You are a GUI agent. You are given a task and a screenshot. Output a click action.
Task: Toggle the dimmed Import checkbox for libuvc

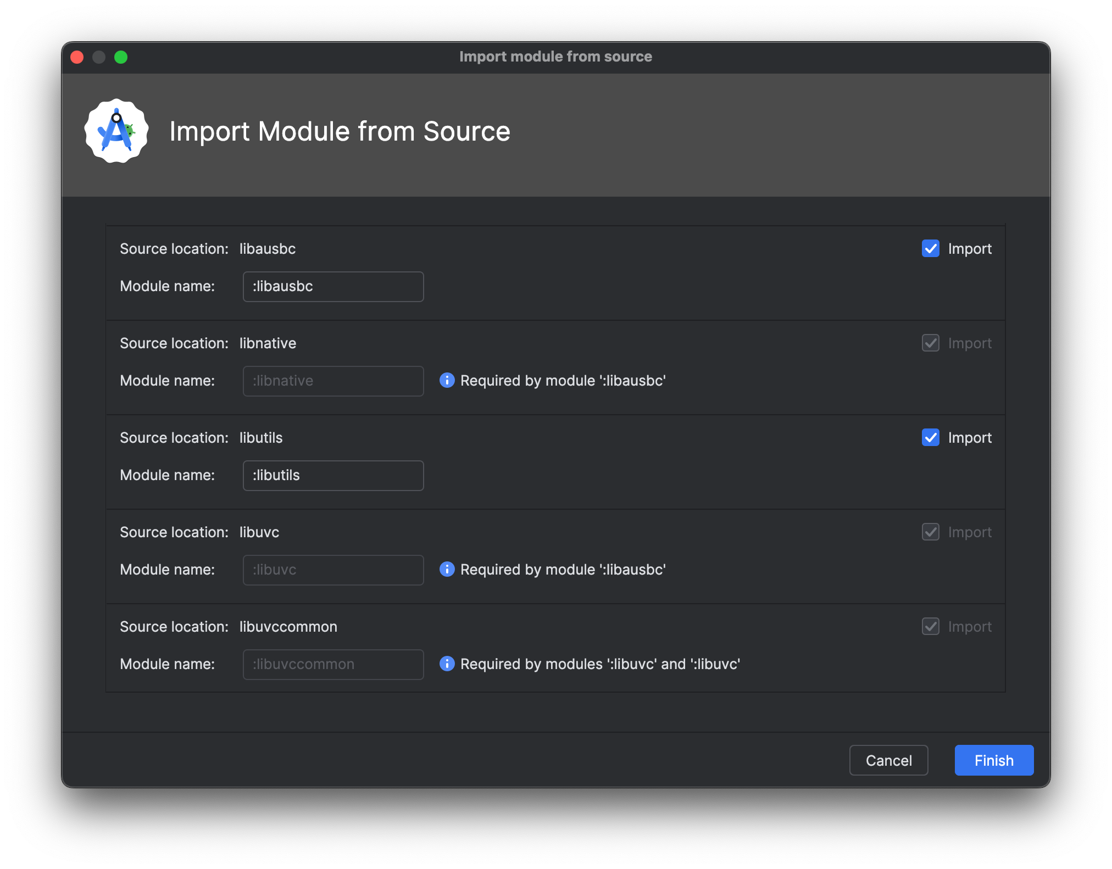click(931, 532)
